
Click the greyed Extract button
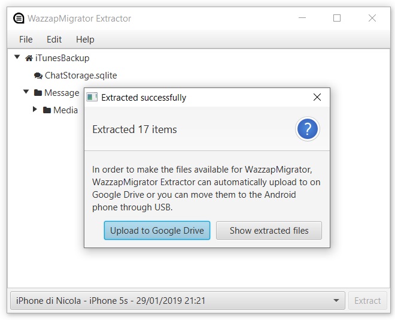(x=367, y=301)
